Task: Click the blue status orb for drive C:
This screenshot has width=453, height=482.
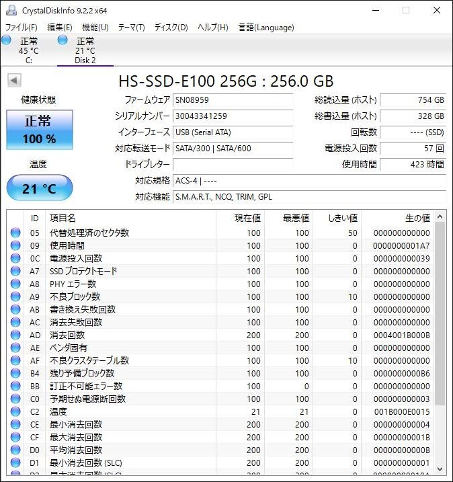Action: (x=6, y=40)
